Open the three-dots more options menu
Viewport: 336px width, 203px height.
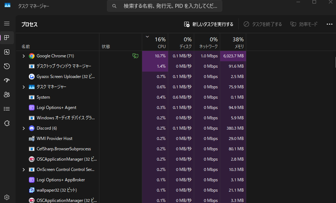[330, 24]
